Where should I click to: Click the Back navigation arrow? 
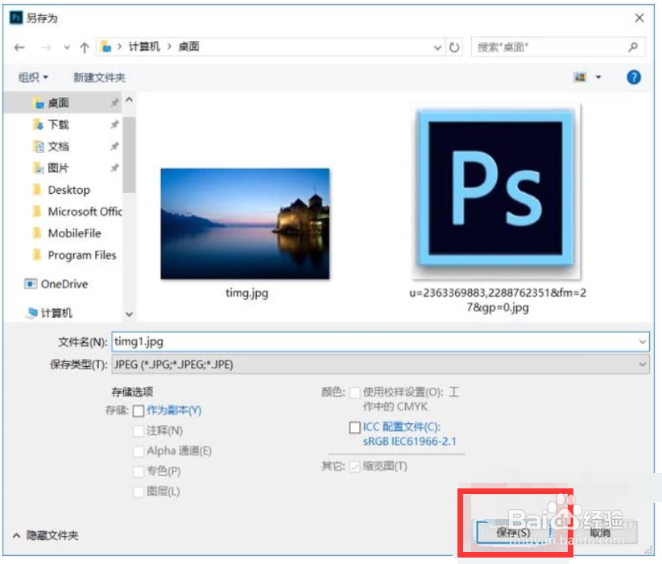(x=19, y=47)
